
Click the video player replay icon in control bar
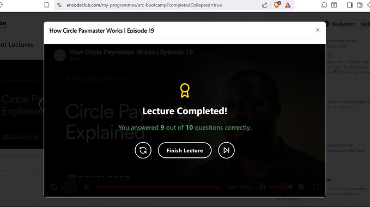point(54,187)
